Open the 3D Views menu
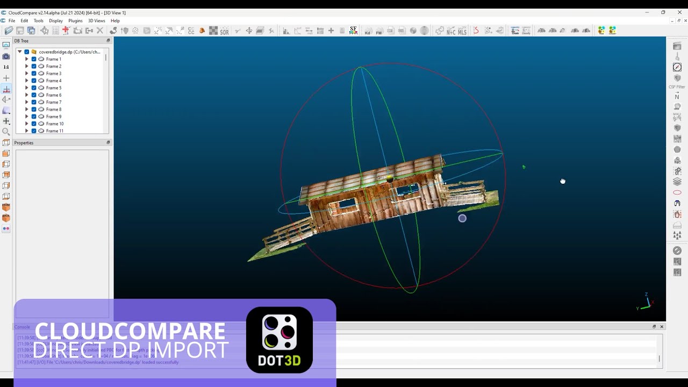The width and height of the screenshot is (688, 387). [97, 21]
